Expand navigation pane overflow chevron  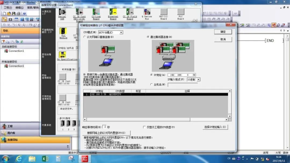tap(68, 146)
